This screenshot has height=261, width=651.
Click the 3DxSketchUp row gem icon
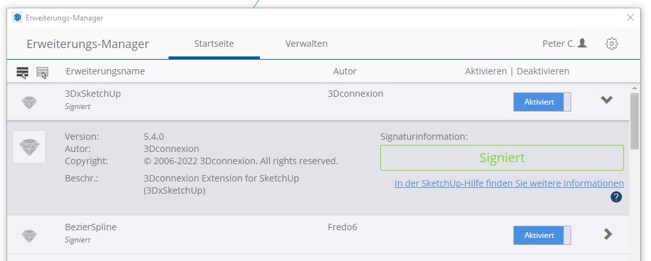pos(29,102)
